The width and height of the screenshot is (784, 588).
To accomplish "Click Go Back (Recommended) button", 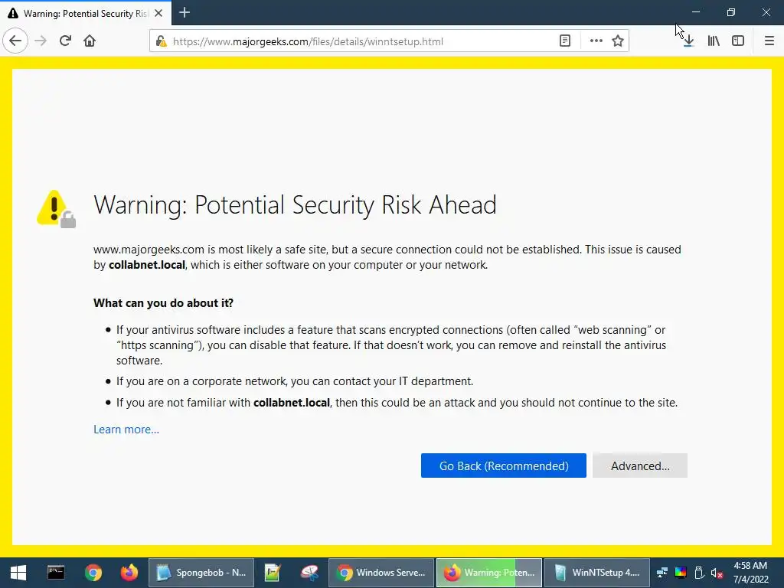I will tap(504, 465).
